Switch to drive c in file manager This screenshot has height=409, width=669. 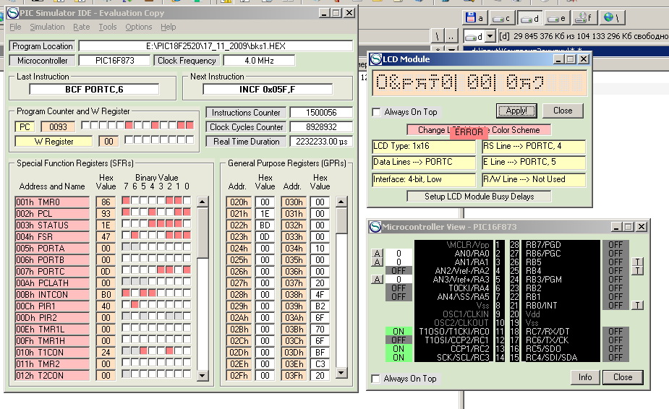point(501,18)
